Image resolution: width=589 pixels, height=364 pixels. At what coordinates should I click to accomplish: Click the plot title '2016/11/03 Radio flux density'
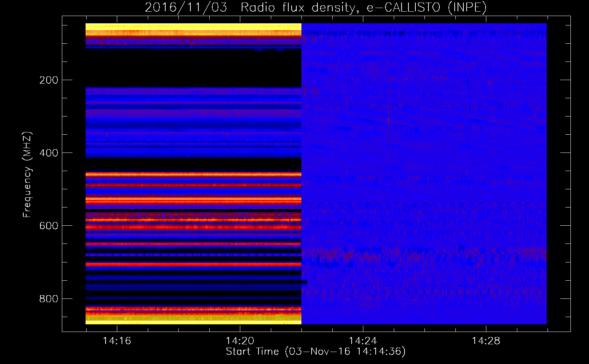(316, 8)
